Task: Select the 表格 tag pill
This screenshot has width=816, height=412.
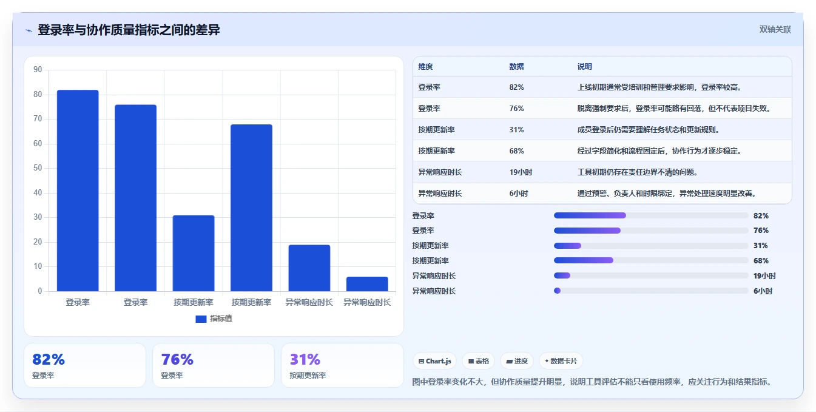Action: tap(479, 361)
